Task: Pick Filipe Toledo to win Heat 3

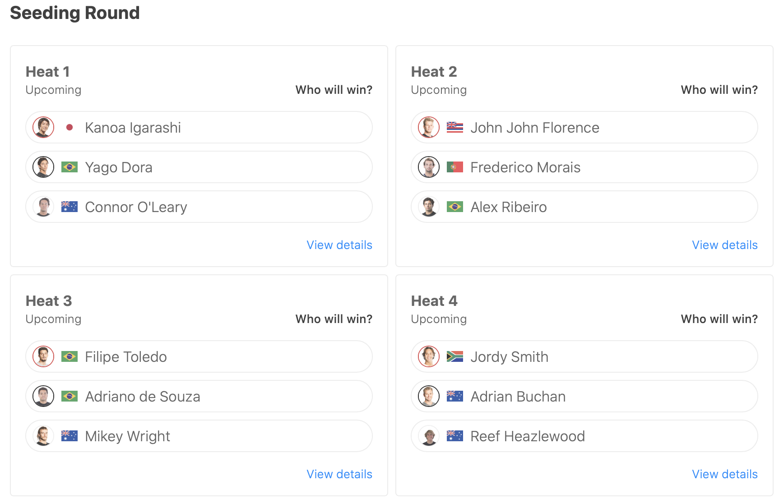Action: [199, 357]
